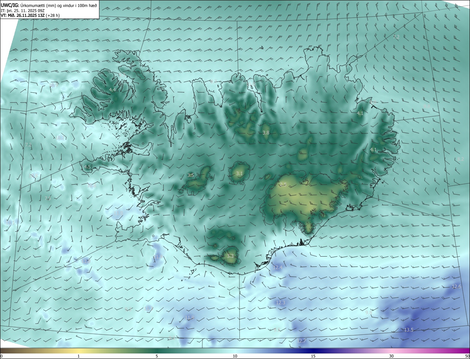The height and width of the screenshot is (359, 470).
Task: Click the 3.5 value label on Langjökull glacier
Action: [191, 175]
